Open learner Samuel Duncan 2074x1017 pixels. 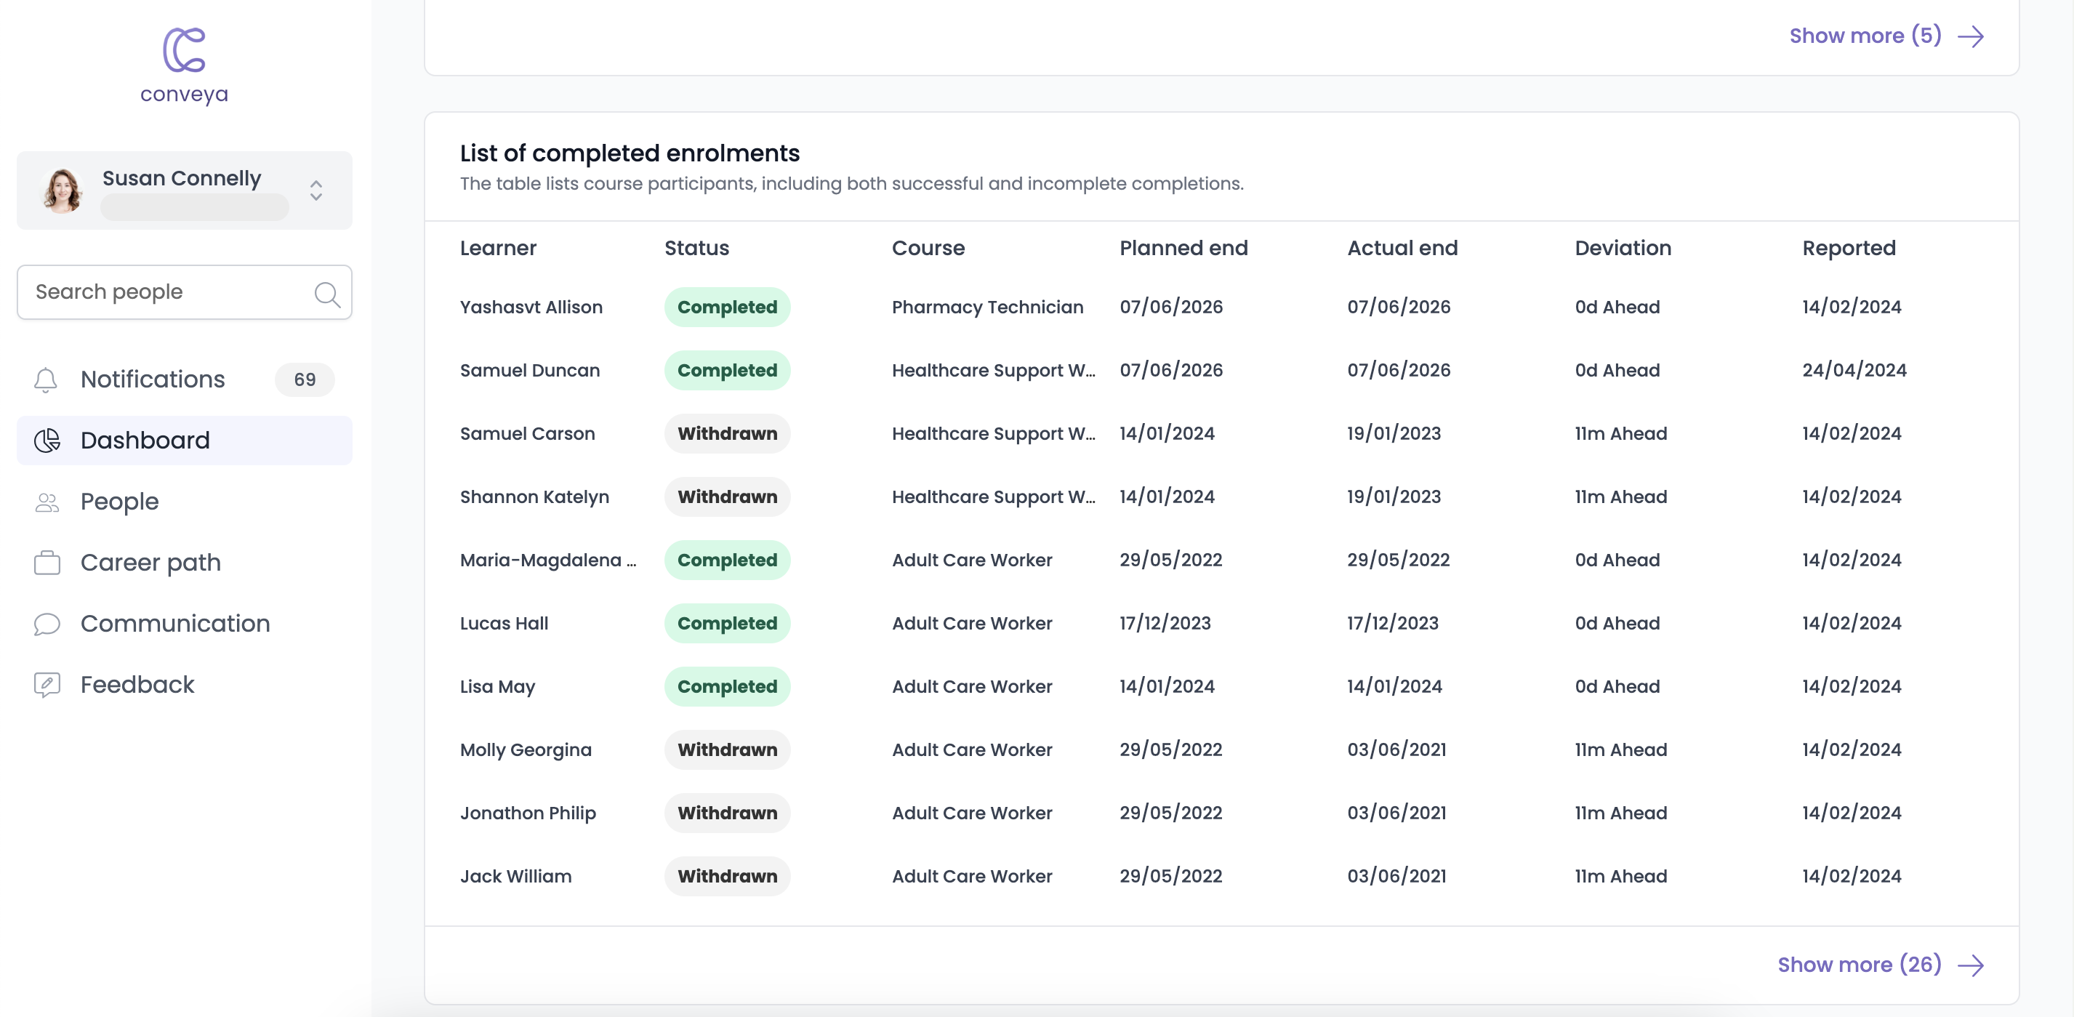[x=530, y=371]
